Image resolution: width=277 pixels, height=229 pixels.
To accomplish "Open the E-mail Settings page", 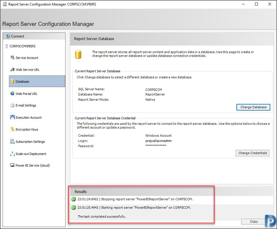I will pos(26,105).
